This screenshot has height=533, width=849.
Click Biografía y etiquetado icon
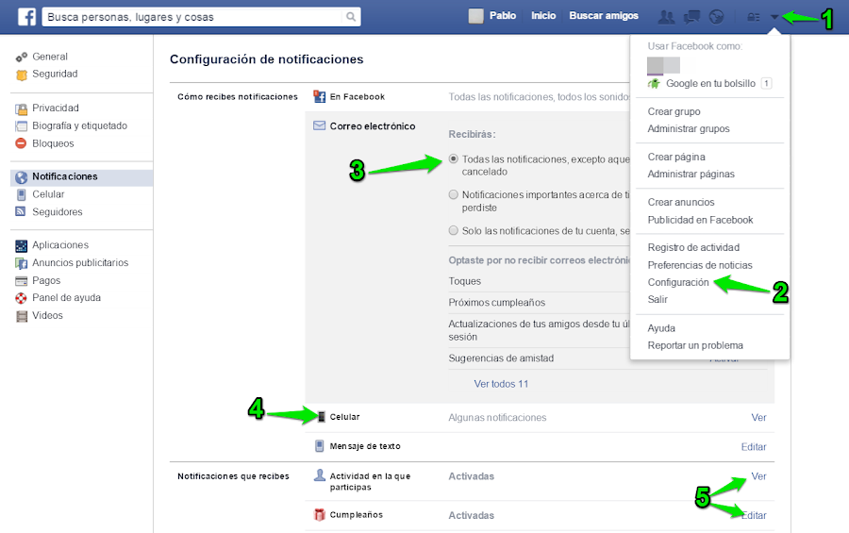(21, 126)
